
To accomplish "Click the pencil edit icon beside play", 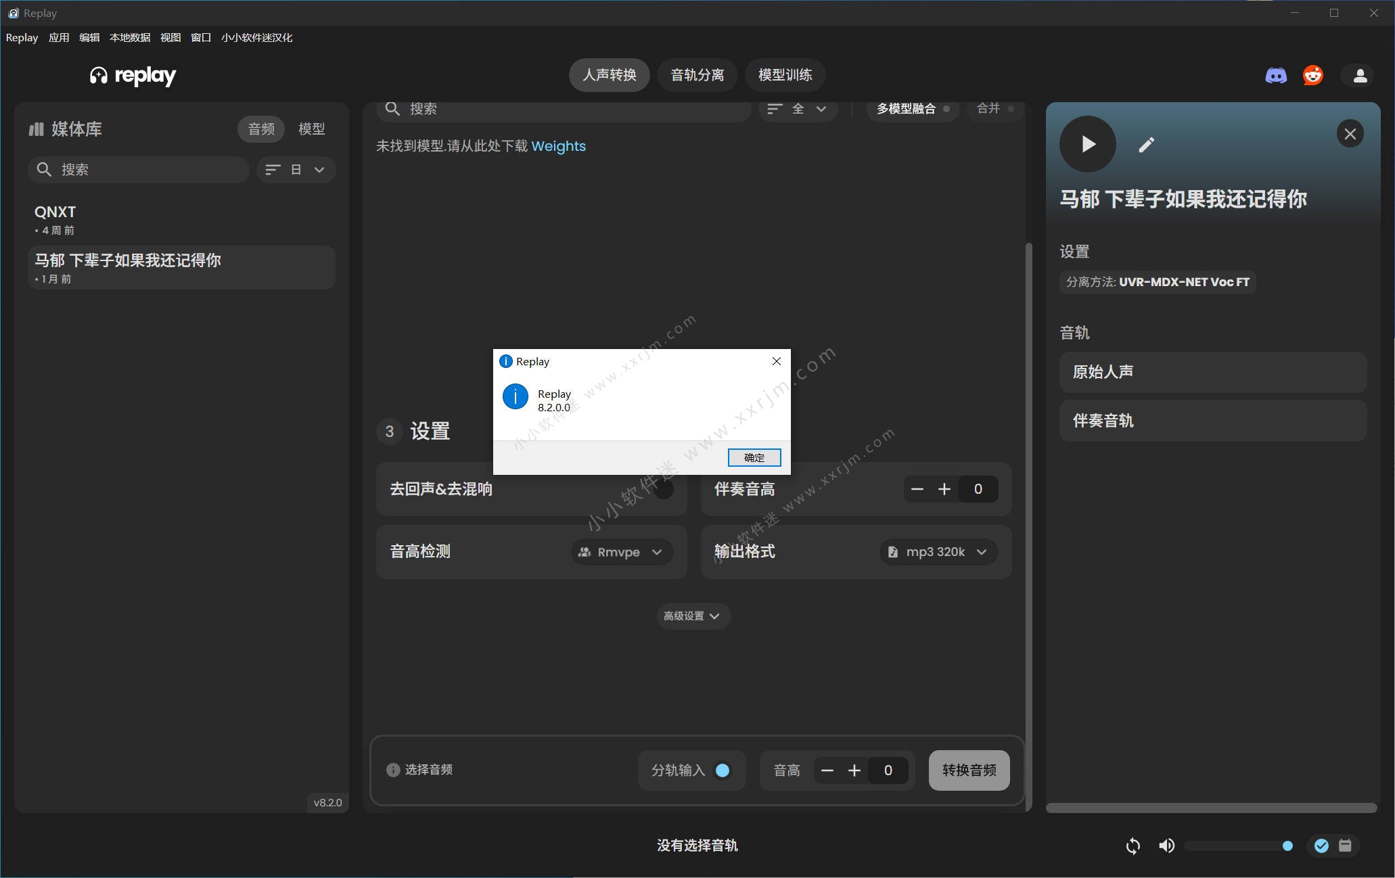I will coord(1146,145).
